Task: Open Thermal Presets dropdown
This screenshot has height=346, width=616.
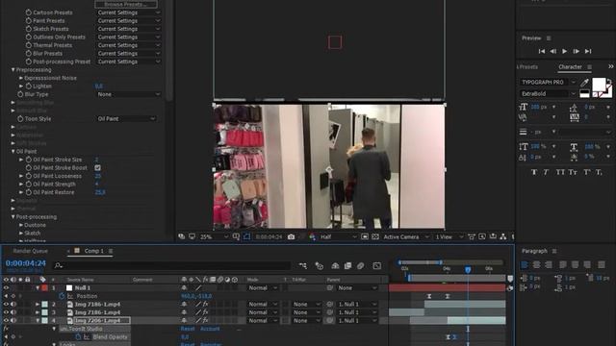Action: point(128,45)
